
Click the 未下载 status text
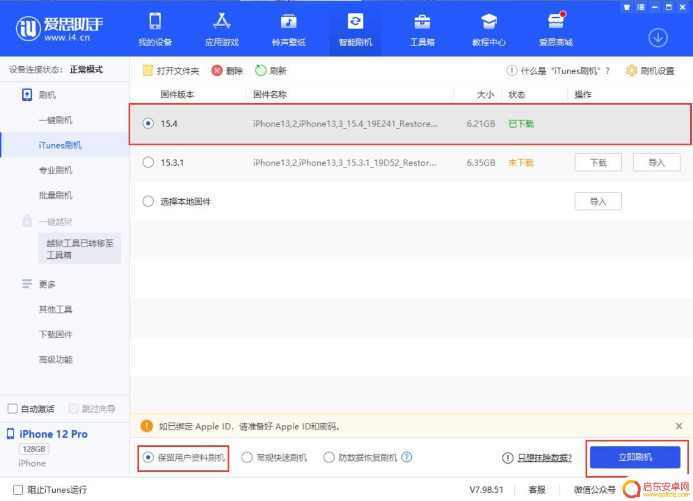[521, 163]
